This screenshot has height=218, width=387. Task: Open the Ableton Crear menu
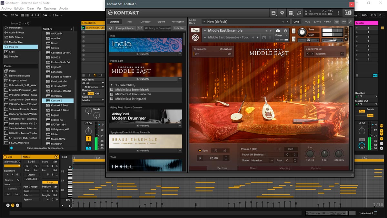click(x=31, y=8)
